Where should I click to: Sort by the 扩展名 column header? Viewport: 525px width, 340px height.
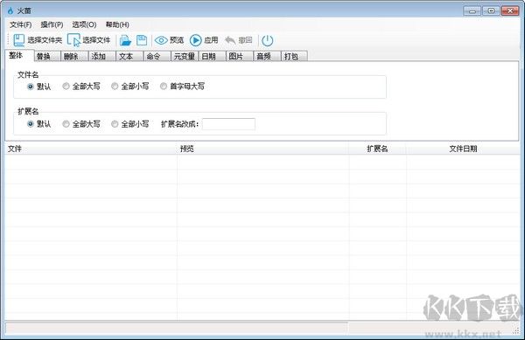377,149
